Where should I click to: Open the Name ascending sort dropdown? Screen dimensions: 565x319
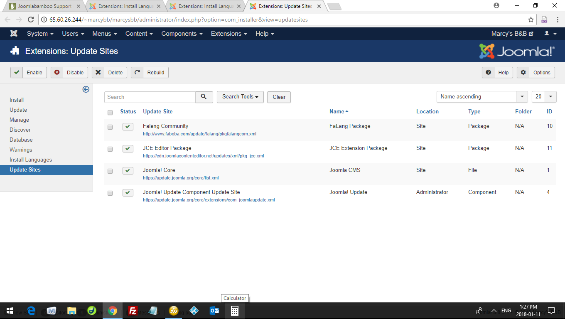[x=482, y=97]
